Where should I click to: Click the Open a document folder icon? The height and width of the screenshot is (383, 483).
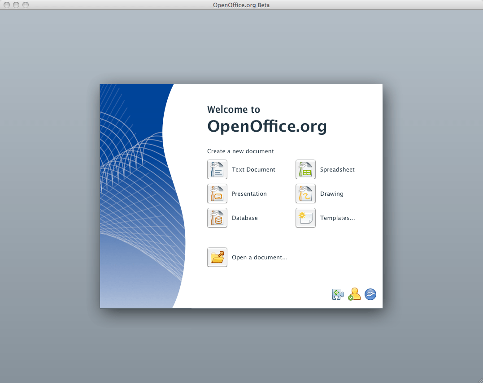point(217,257)
